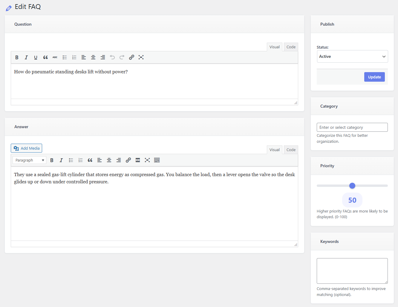Apply strikethrough in the Question editor
Image resolution: width=398 pixels, height=307 pixels.
(x=55, y=57)
